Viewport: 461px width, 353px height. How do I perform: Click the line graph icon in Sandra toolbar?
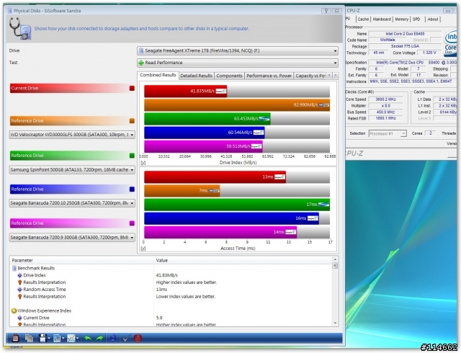pyautogui.click(x=71, y=339)
